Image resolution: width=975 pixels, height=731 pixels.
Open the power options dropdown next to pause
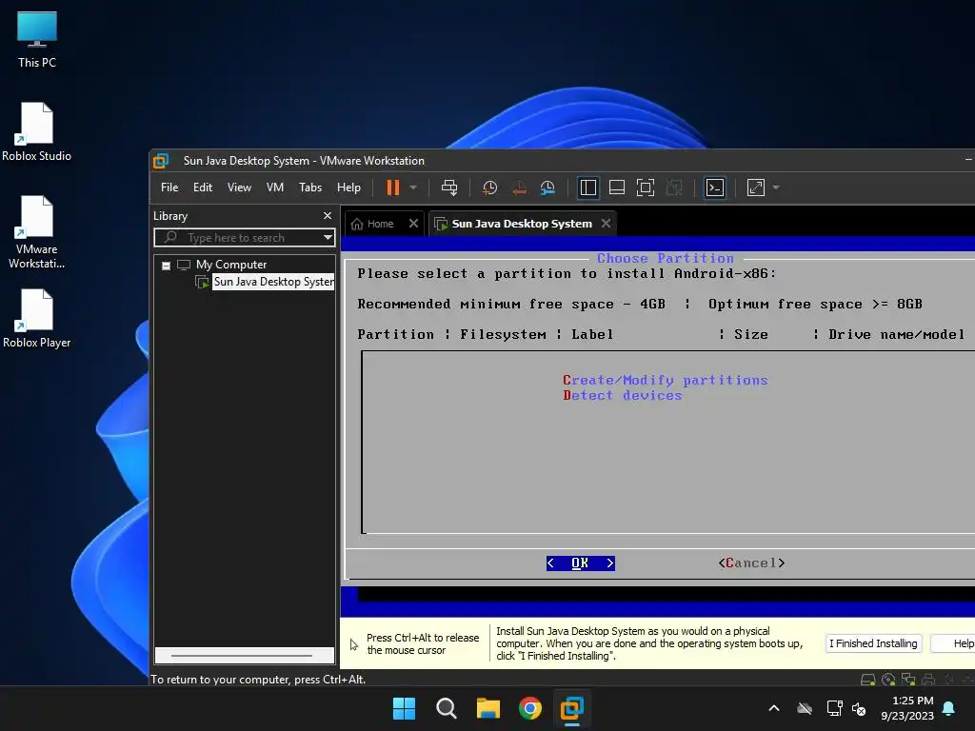tap(413, 188)
